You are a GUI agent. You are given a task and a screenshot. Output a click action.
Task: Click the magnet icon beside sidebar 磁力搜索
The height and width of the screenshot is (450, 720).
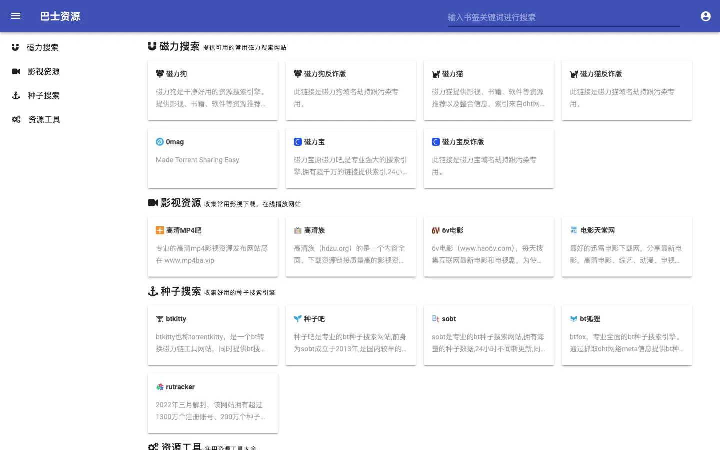(15, 47)
